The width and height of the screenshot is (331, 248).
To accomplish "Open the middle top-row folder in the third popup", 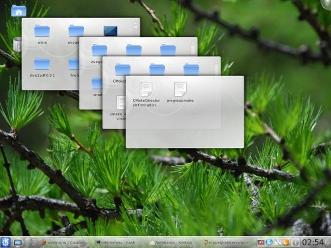I will coord(157,69).
